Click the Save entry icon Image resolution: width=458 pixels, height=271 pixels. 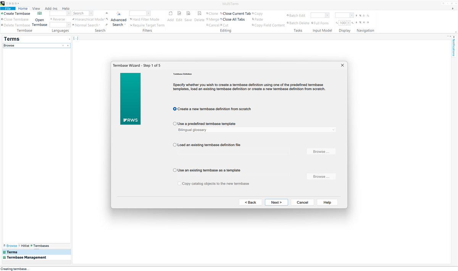[188, 14]
